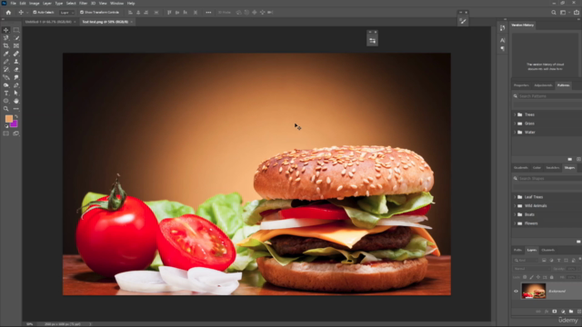Expand the Flowers shapes folder
This screenshot has width=582, height=327.
pos(515,223)
